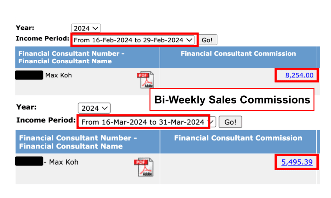
Task: Select the Bi-Weekly Sales Commissions label box
Action: point(232,99)
